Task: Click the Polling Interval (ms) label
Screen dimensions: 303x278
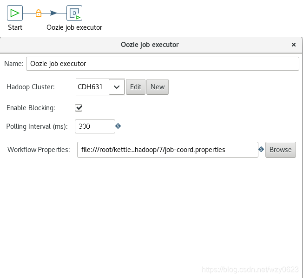Action: (x=37, y=126)
